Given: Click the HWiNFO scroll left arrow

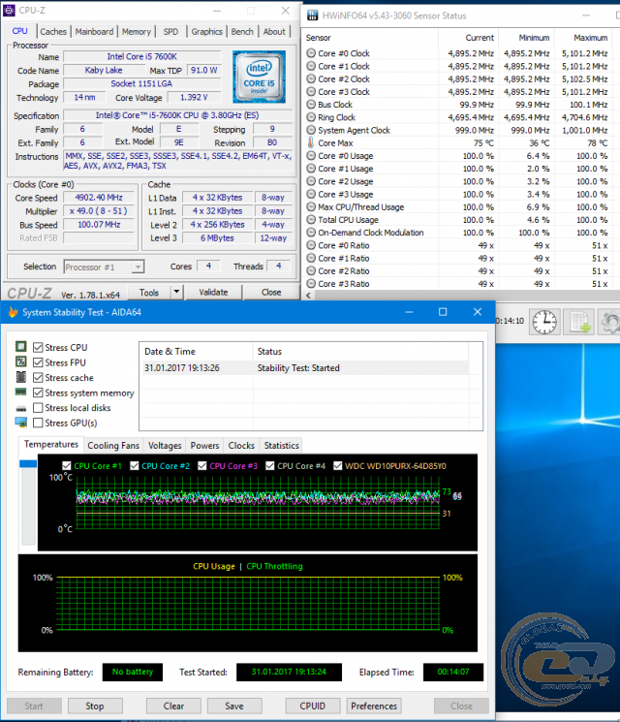Looking at the screenshot, I should point(308,296).
